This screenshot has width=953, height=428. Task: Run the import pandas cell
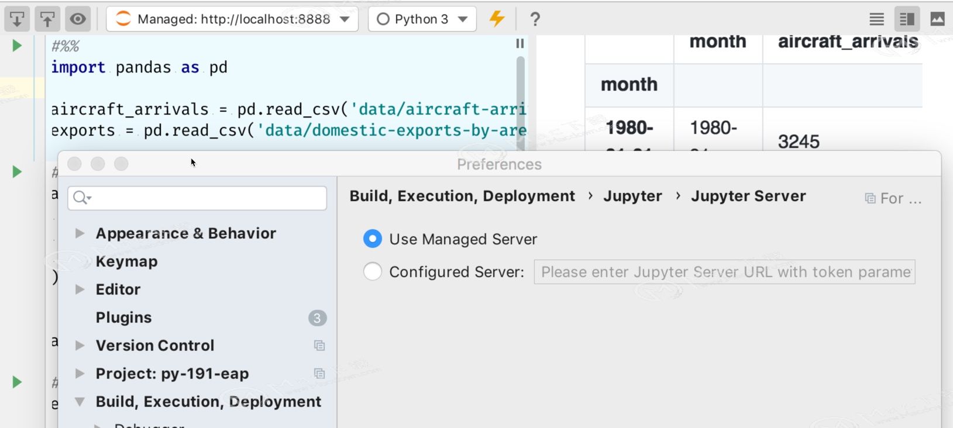pyautogui.click(x=17, y=46)
